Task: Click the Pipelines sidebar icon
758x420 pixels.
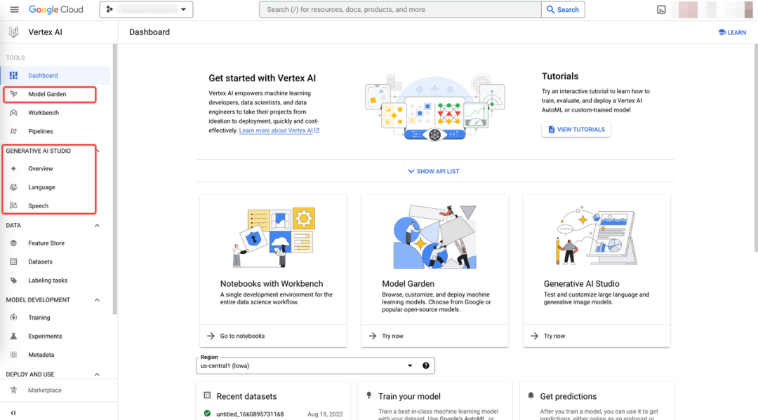Action: (x=13, y=131)
